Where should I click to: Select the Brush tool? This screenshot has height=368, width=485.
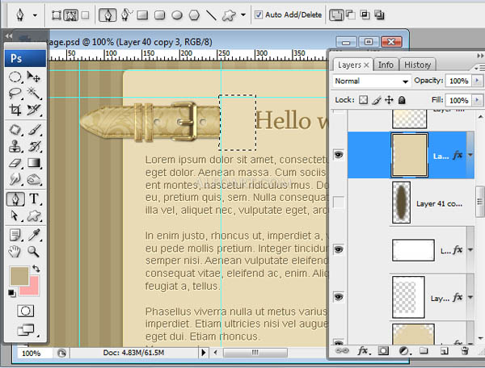coord(33,130)
